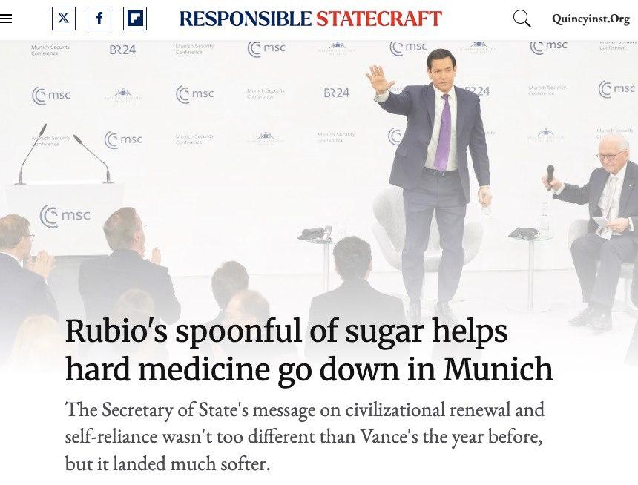Open the Rubio's spoonful of sugar headline

tap(309, 350)
